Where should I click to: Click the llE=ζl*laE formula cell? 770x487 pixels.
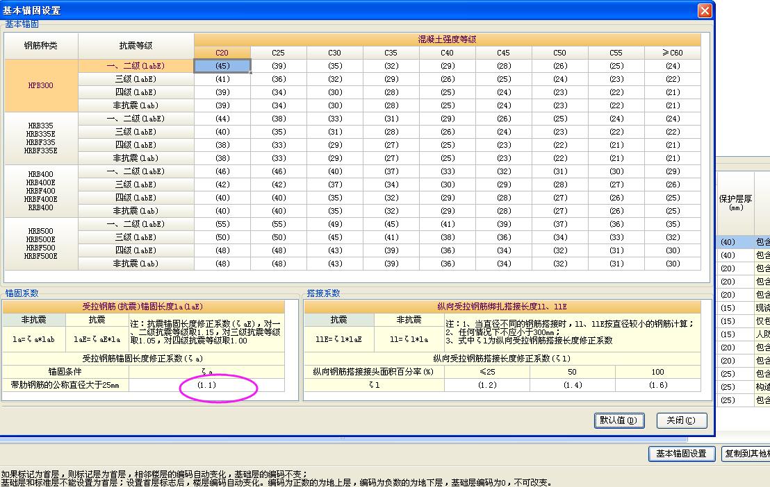(x=339, y=339)
